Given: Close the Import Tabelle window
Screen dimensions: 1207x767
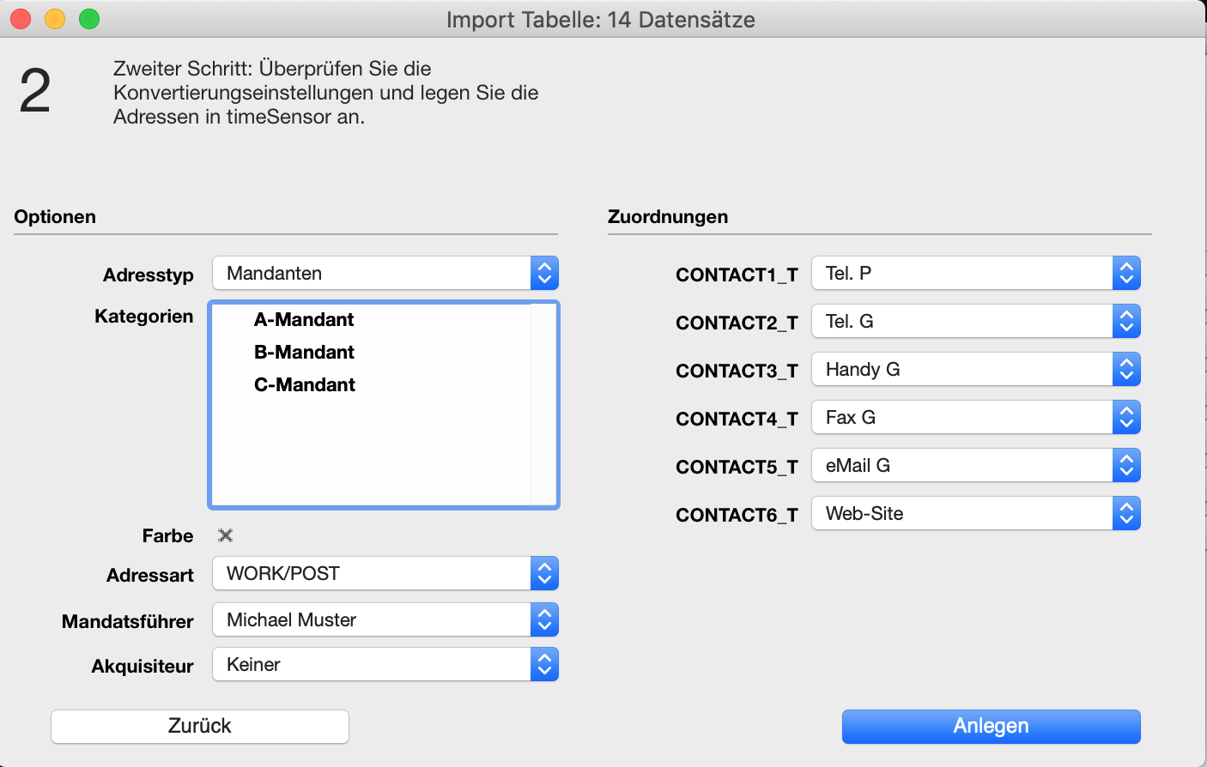Looking at the screenshot, I should point(21,19).
